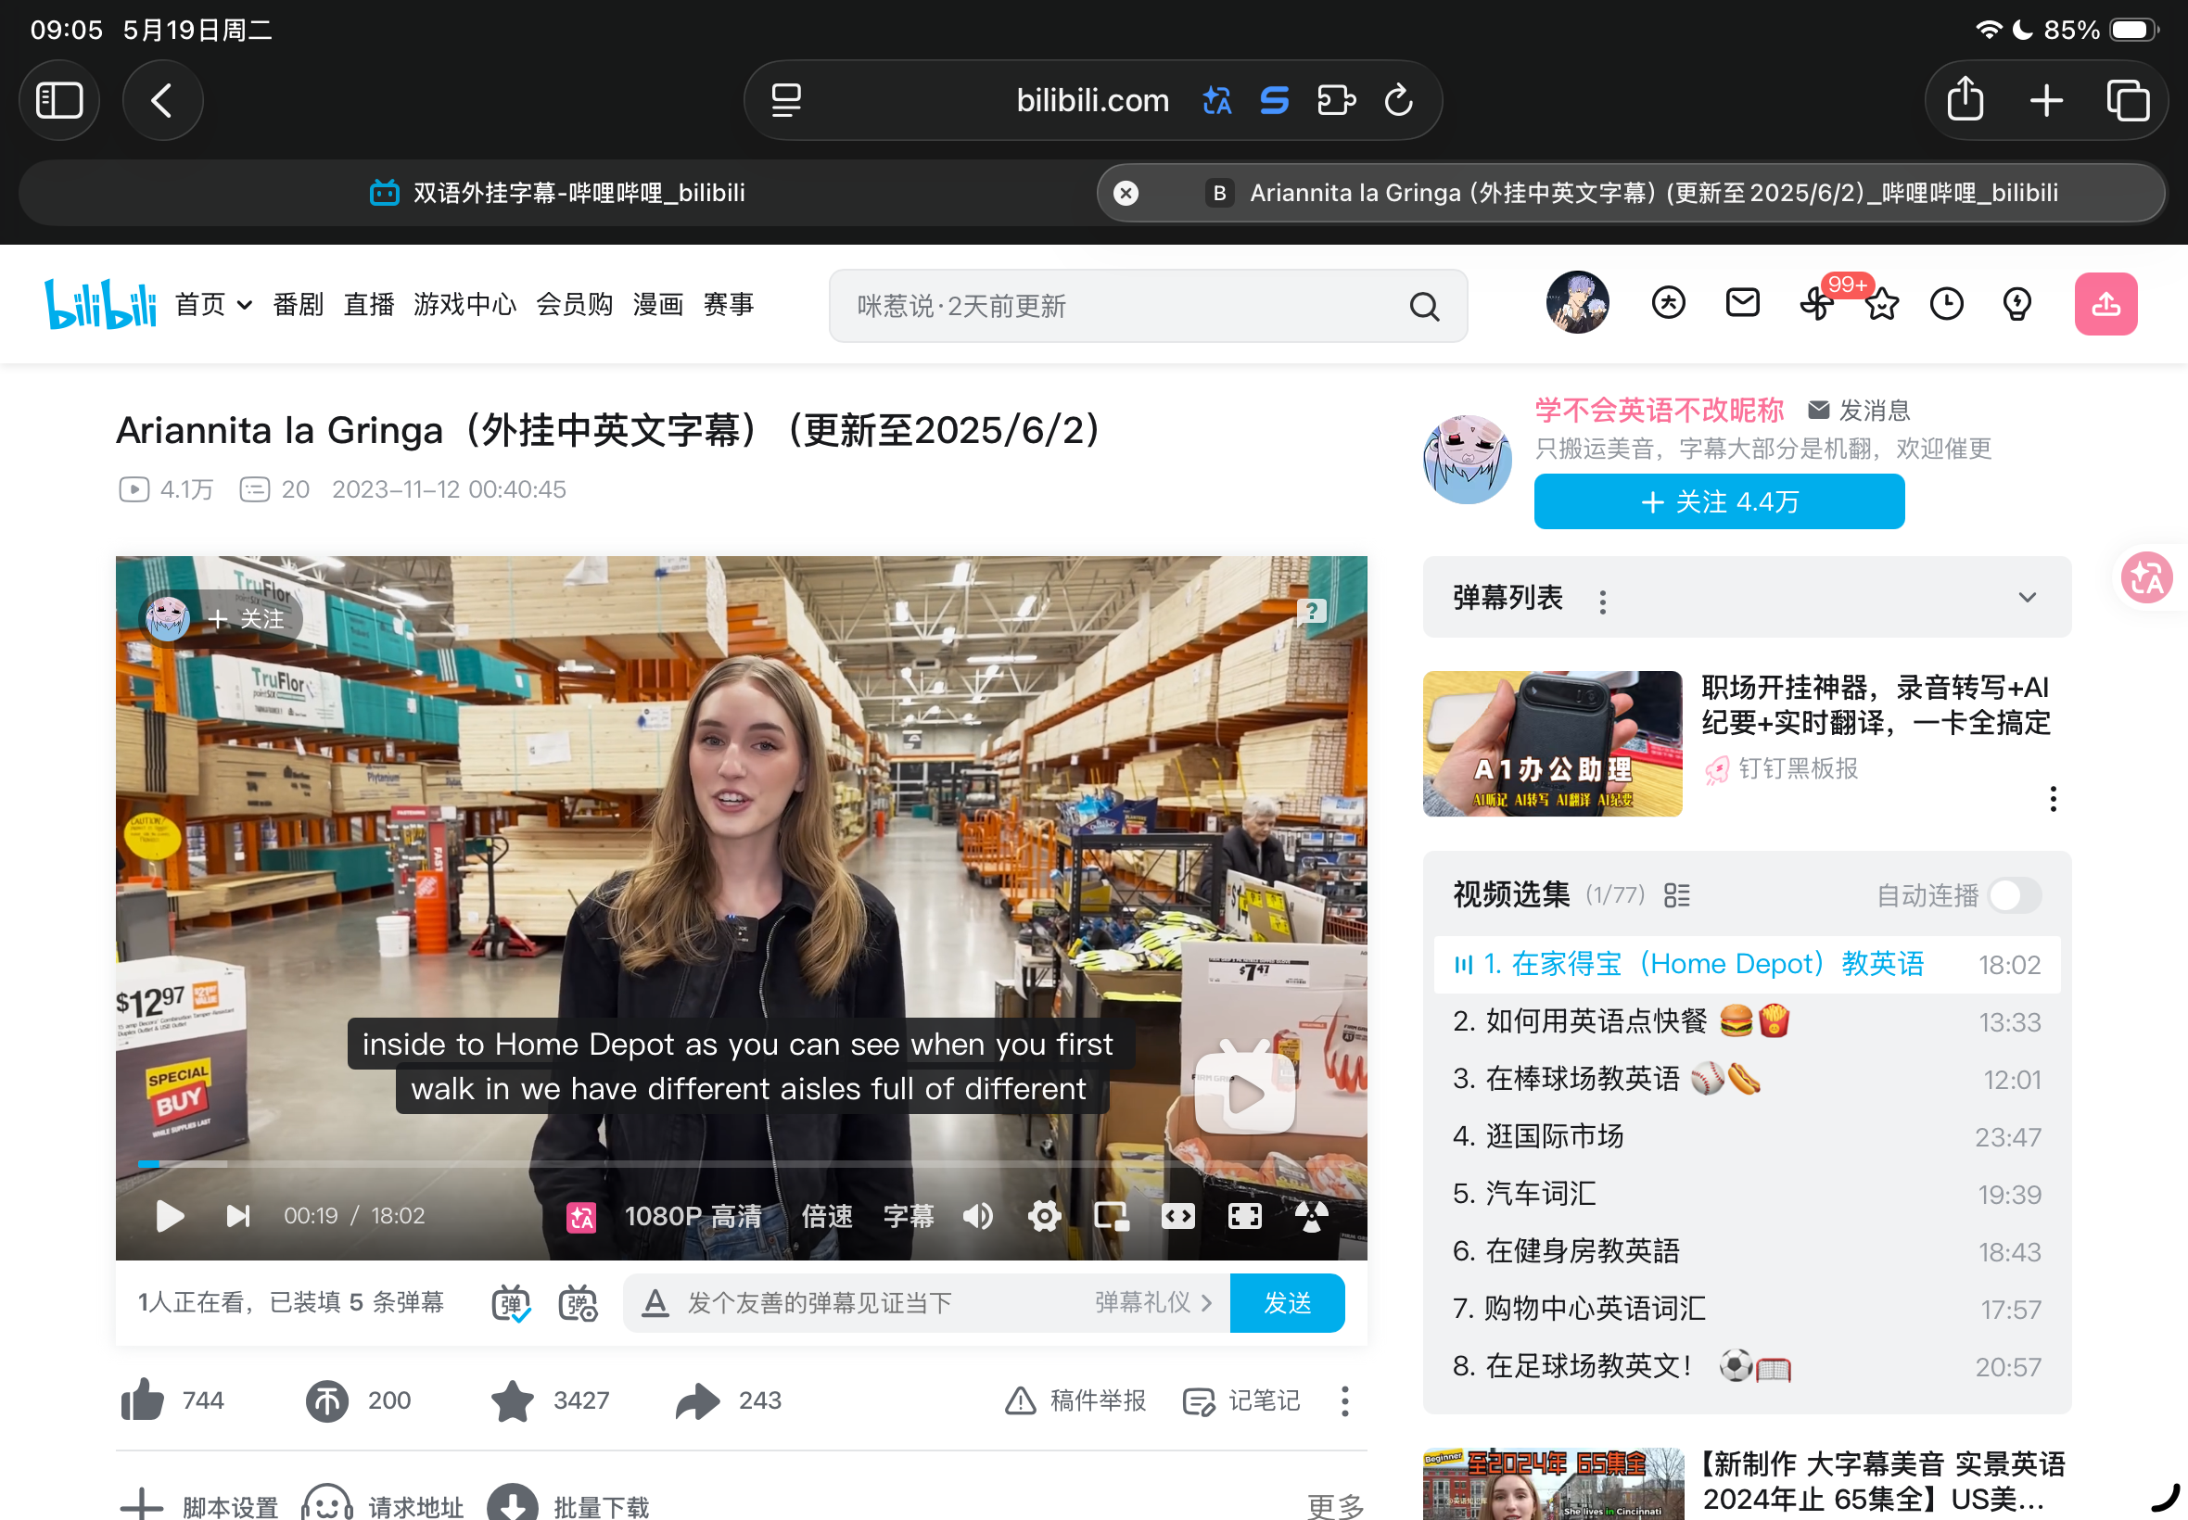2188x1520 pixels.
Task: Expand the 弹幕列表 panel
Action: pyautogui.click(x=2027, y=598)
